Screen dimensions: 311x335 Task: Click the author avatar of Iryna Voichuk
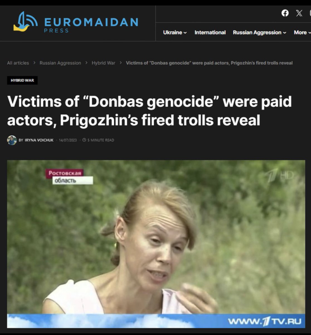(12, 140)
